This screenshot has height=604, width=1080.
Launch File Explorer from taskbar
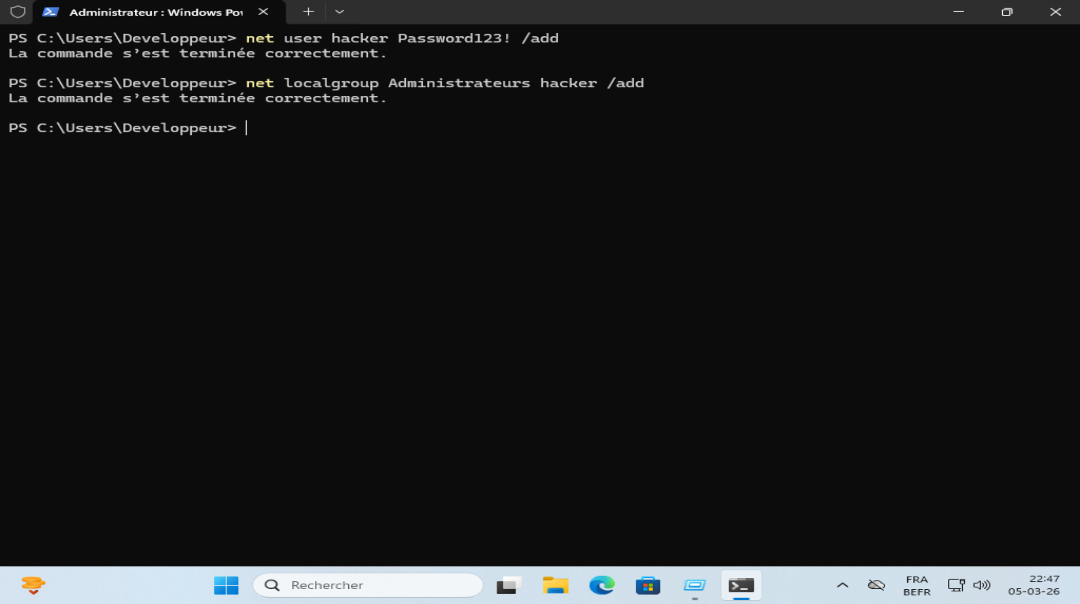555,585
